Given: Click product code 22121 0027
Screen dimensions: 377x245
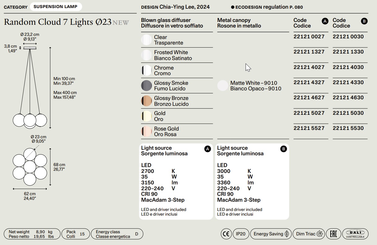Looking at the screenshot, I should pos(309,37).
